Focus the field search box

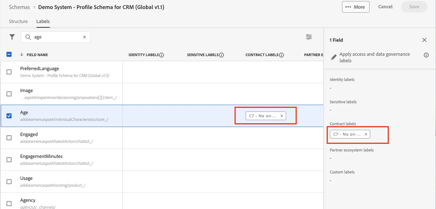coord(56,37)
